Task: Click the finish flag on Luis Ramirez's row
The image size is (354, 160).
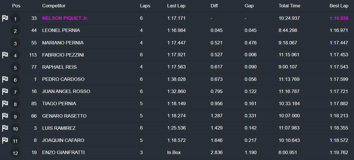Action: point(5,128)
